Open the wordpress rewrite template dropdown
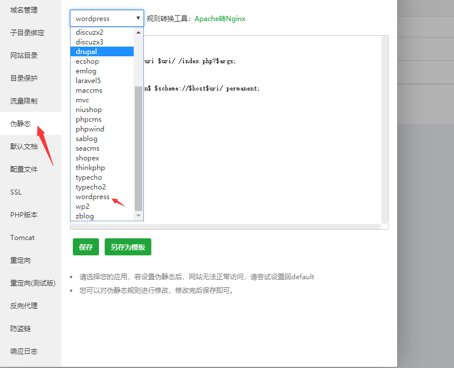Screen dimensions: 454x368 point(107,19)
